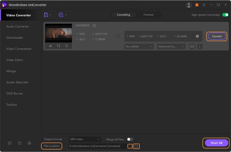Screen dimensions: 231x152
Task: Expand the No subtitle dropdown
Action: 139,46
